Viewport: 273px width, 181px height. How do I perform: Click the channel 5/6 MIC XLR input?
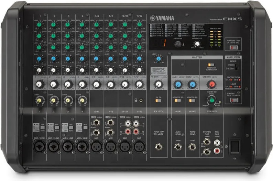click(96, 147)
